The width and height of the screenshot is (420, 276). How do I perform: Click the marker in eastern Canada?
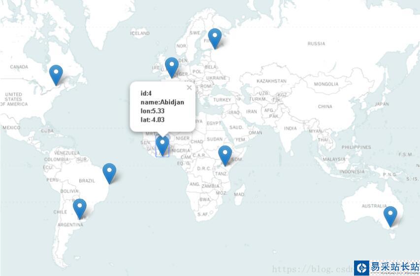[56, 75]
